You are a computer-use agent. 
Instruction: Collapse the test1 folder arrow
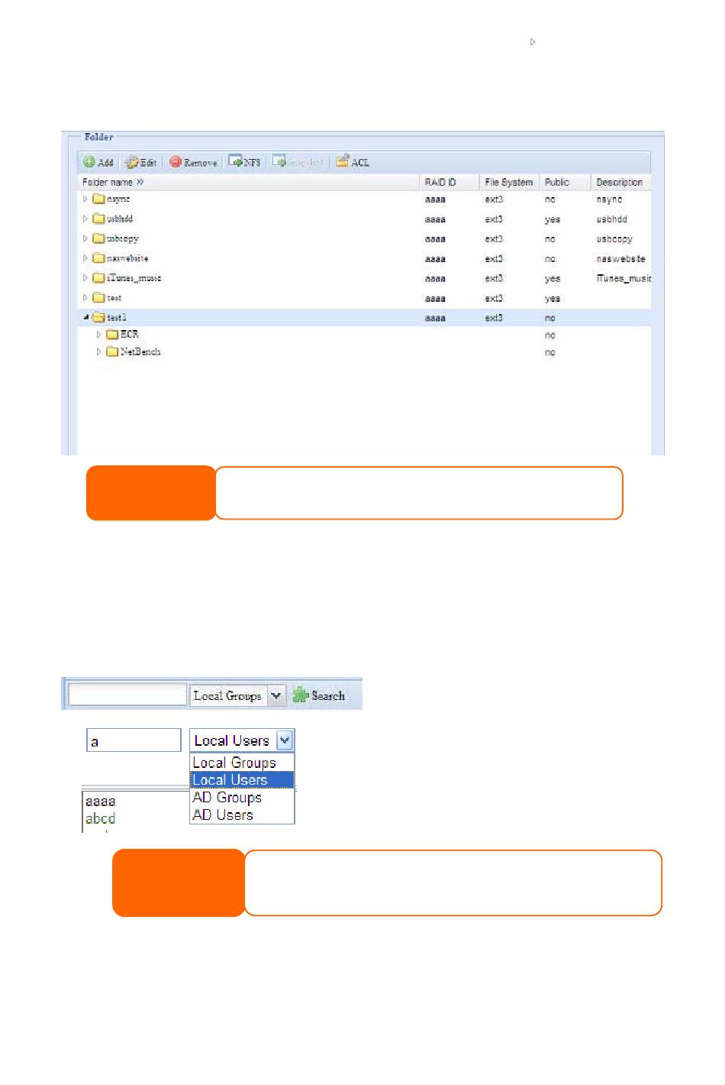(85, 317)
